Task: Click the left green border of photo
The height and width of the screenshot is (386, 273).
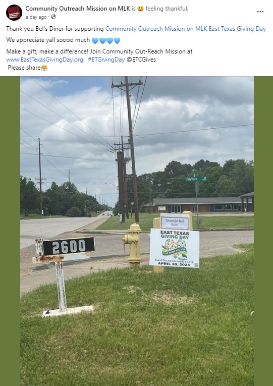Action: click(10, 231)
